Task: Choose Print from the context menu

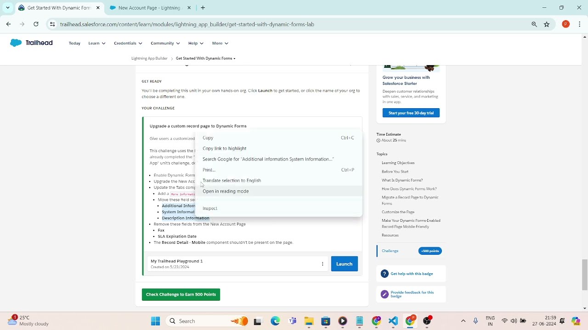Action: click(278, 170)
